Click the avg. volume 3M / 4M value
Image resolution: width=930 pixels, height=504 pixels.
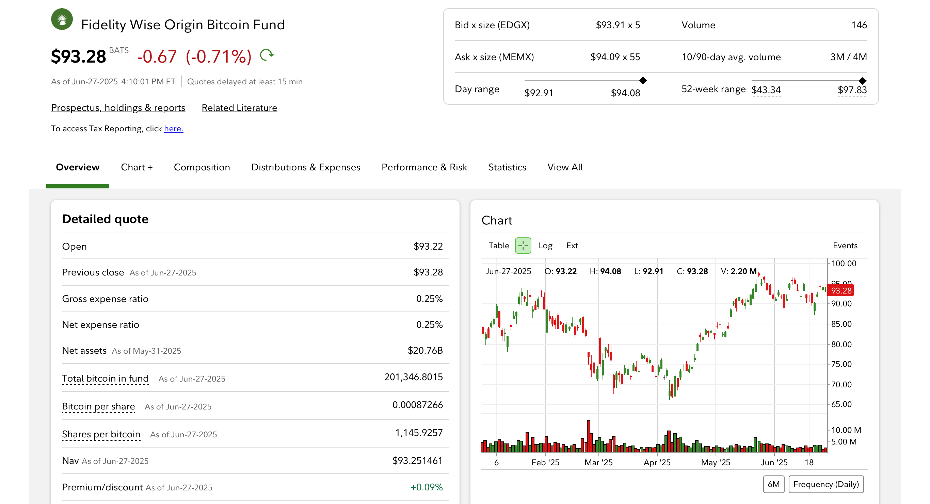[849, 57]
